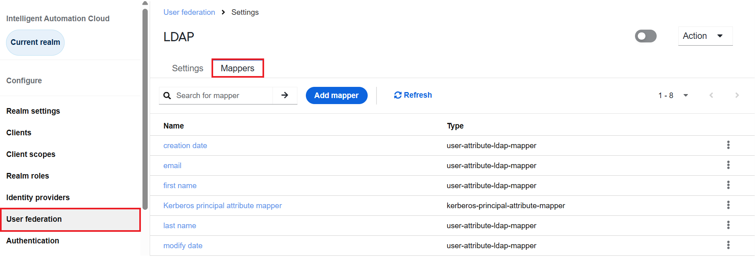
Task: Open kebab menu for Kerberos principal mapper
Action: point(728,205)
